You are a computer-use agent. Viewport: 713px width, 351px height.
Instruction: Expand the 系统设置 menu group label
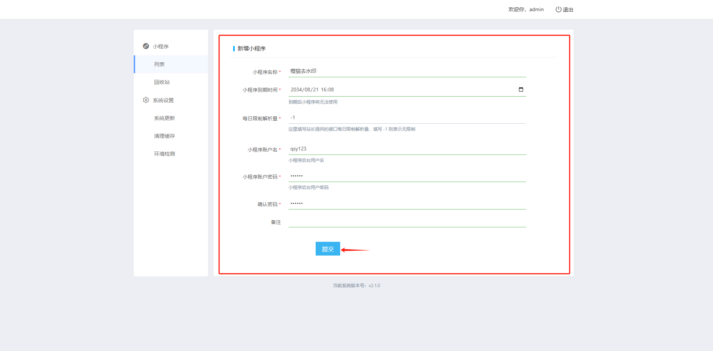pyautogui.click(x=163, y=100)
